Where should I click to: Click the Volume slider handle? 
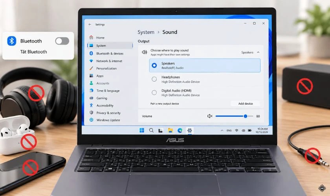pyautogui.click(x=246, y=116)
